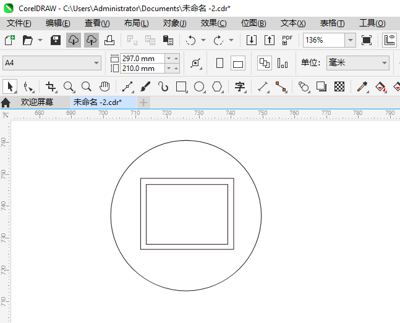This screenshot has width=400, height=323.
Task: Select the Smart drawing curve tool
Action: click(163, 86)
